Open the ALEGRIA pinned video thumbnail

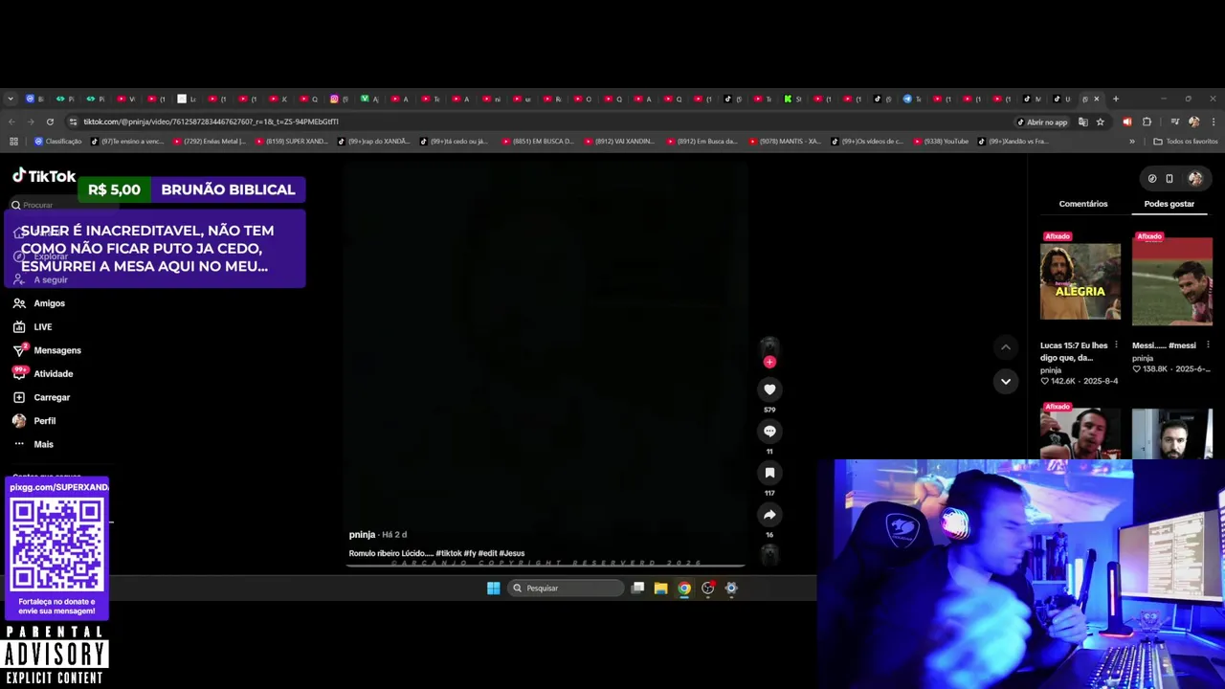click(1080, 280)
